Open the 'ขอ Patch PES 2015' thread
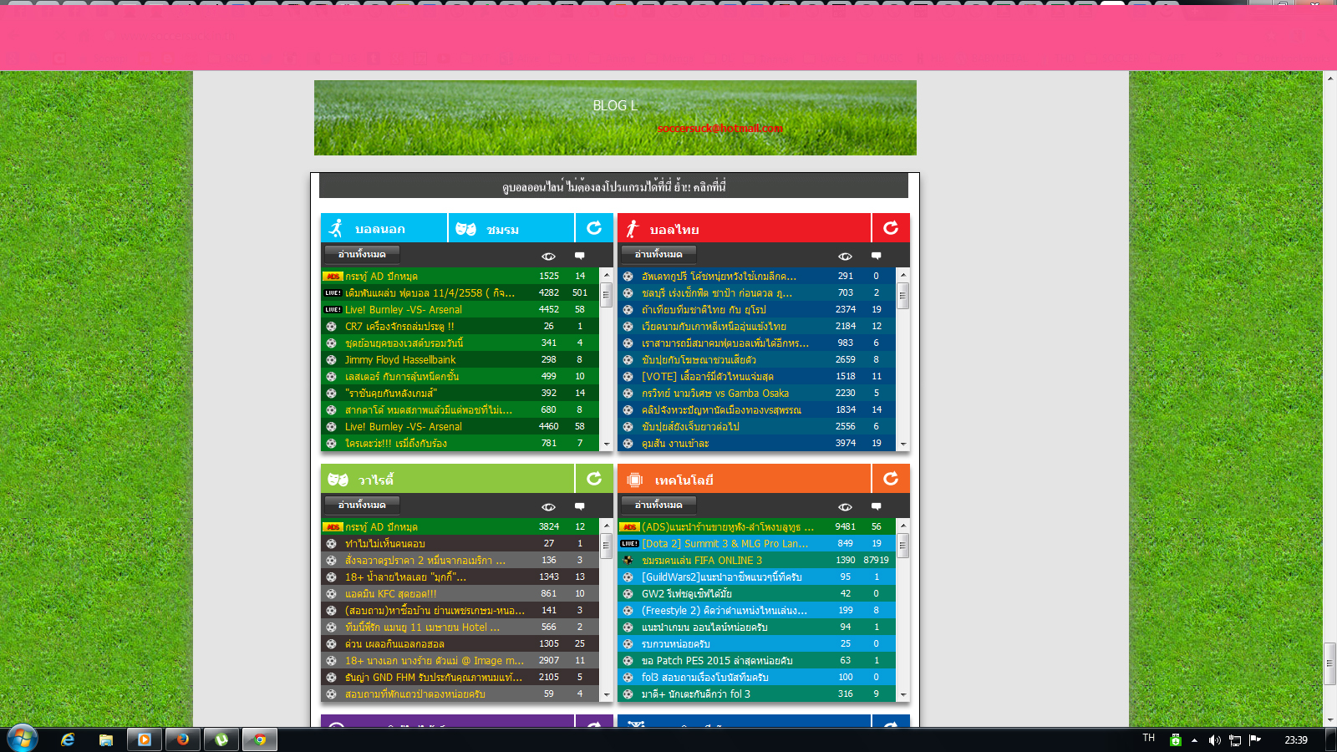 click(717, 660)
